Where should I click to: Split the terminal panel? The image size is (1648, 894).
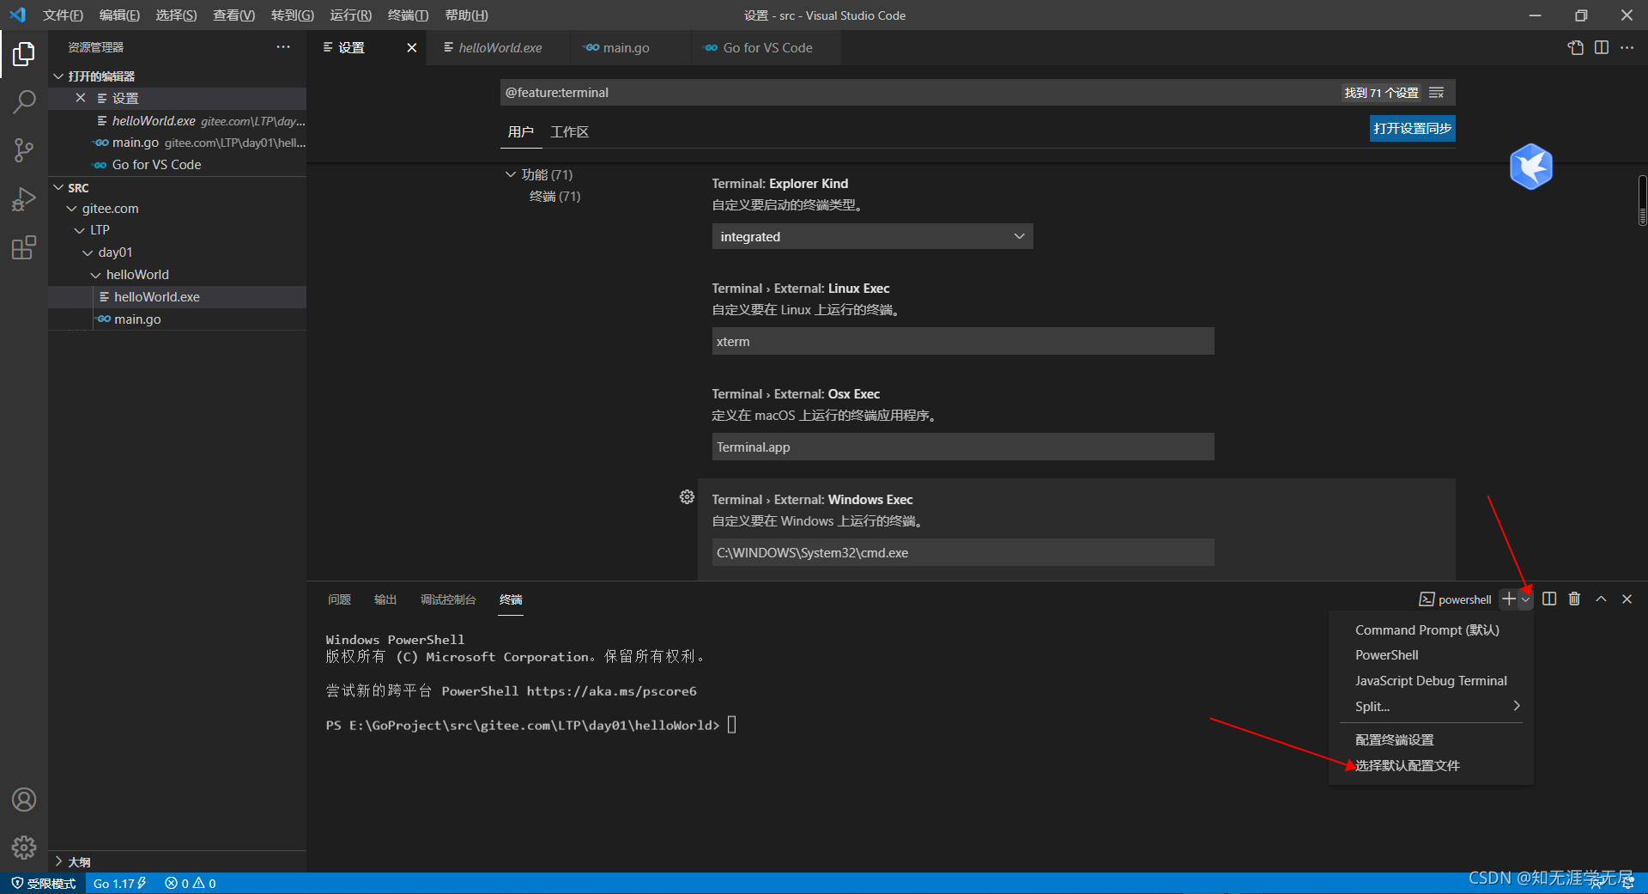click(x=1549, y=599)
